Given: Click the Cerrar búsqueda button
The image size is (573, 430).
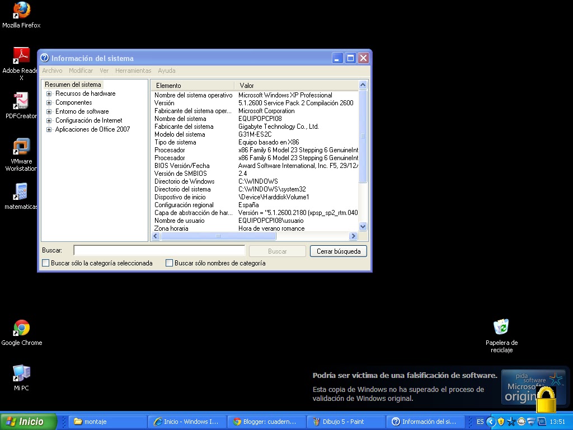Looking at the screenshot, I should (339, 251).
